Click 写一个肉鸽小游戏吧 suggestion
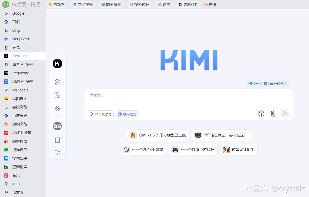Viewport: 309px width, 197px height. point(193,150)
